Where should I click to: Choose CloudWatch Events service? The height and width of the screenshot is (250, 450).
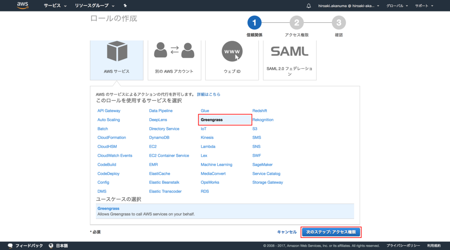(115, 155)
